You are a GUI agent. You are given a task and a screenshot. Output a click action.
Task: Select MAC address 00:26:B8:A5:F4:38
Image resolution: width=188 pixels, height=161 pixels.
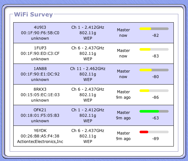tap(40, 136)
